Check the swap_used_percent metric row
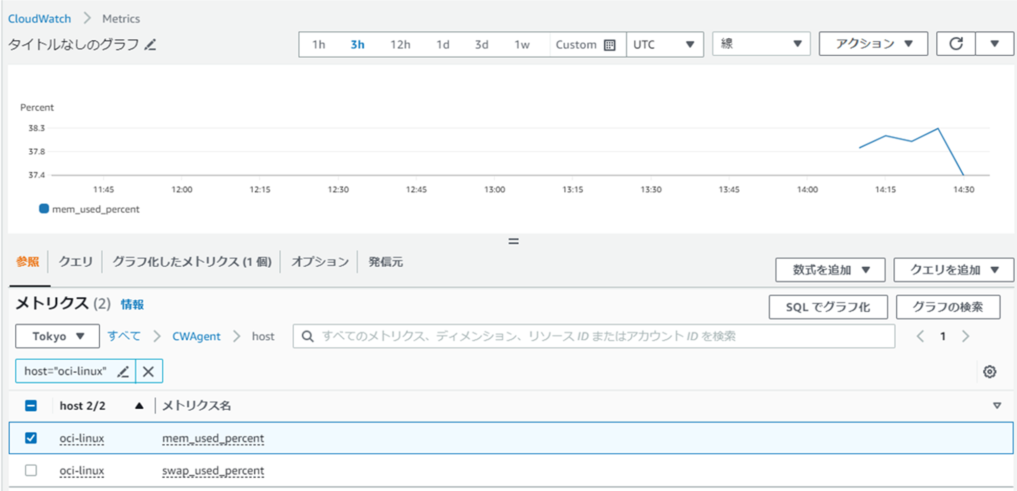 pos(31,470)
